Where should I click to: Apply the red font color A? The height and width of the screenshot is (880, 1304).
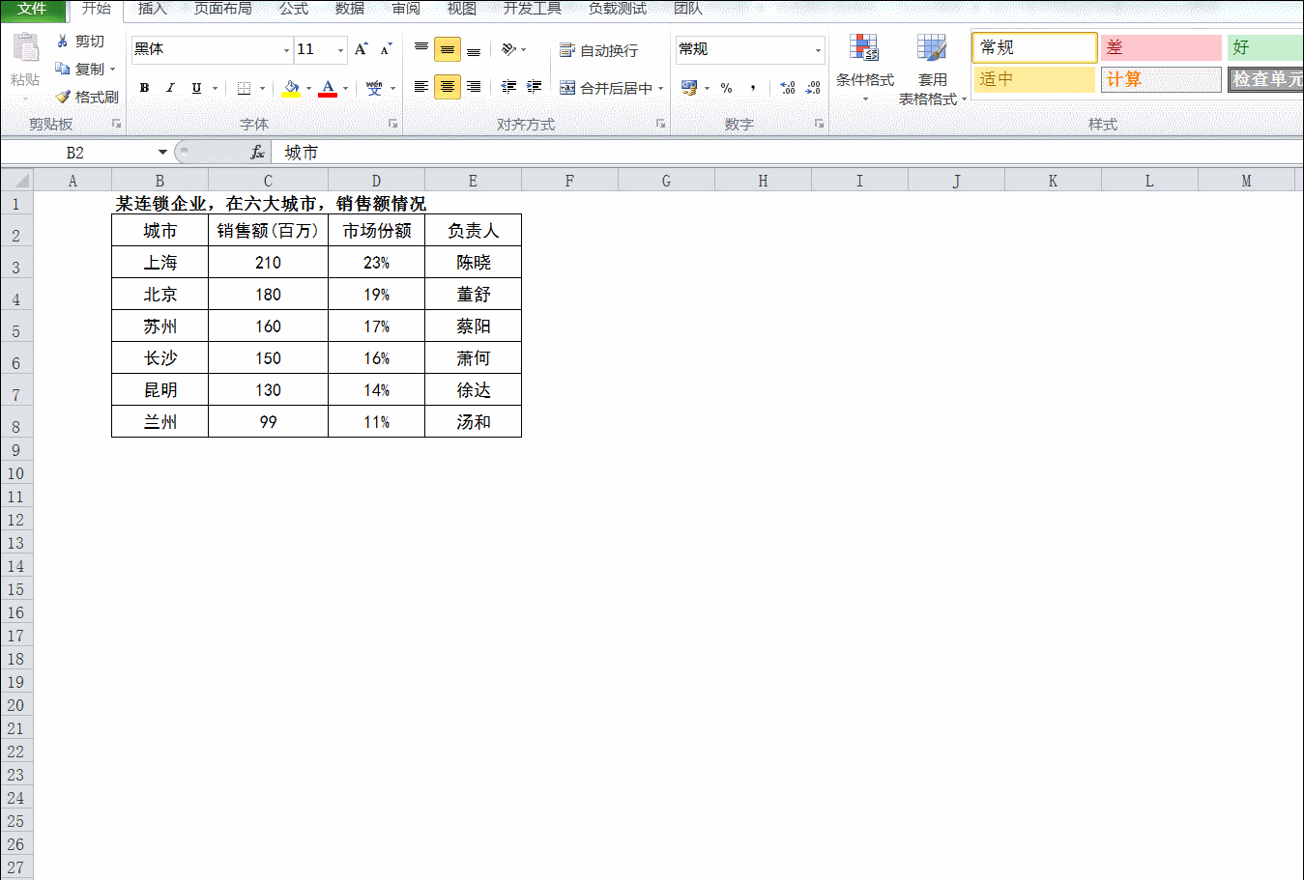(328, 88)
